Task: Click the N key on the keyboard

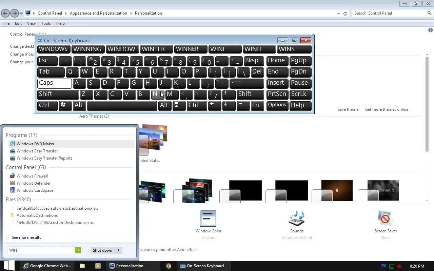Action: [x=158, y=94]
